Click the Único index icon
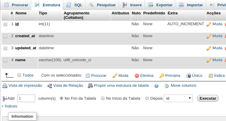This screenshot has width=226, height=121. click(x=189, y=76)
